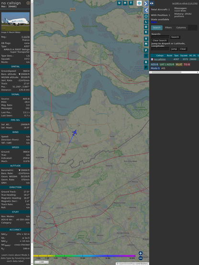
Task: Click the T button above the map
Action: pyautogui.click(x=131, y=3)
